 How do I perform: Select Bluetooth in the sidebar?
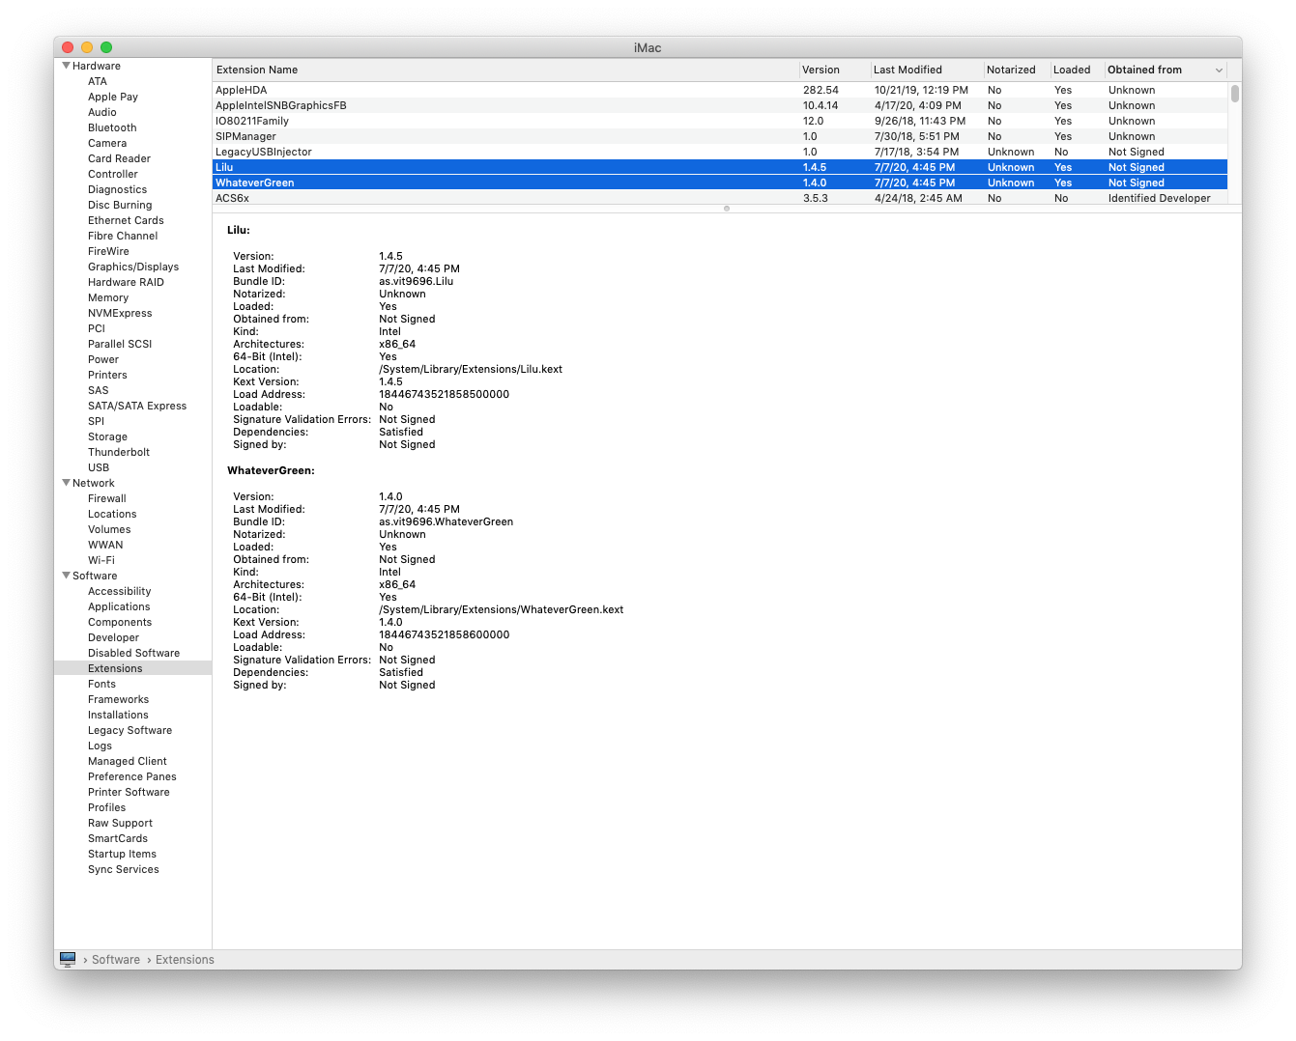click(x=112, y=127)
